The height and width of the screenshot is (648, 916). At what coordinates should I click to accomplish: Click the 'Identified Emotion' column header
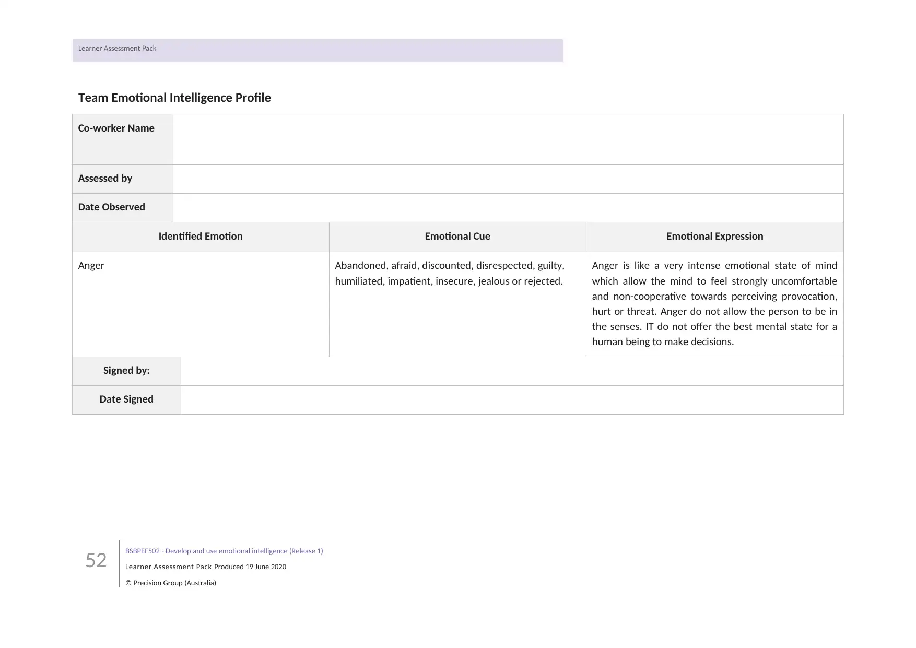[201, 236]
